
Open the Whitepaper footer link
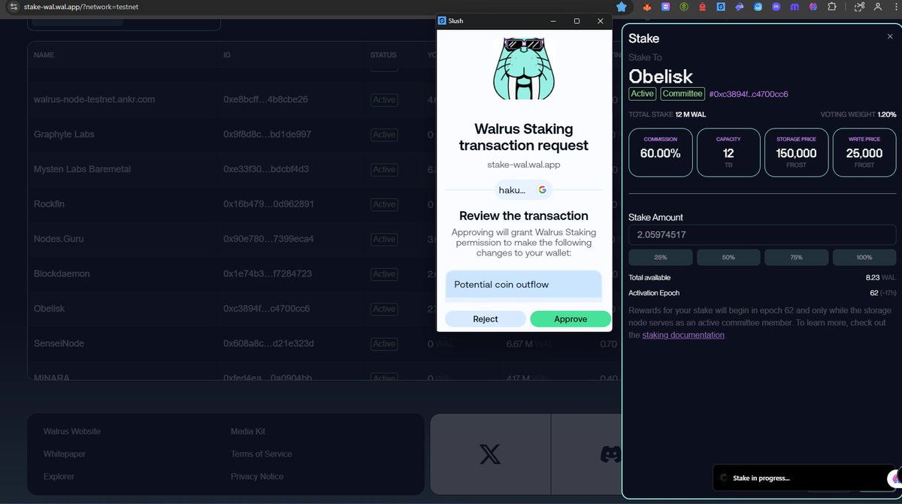pos(65,454)
